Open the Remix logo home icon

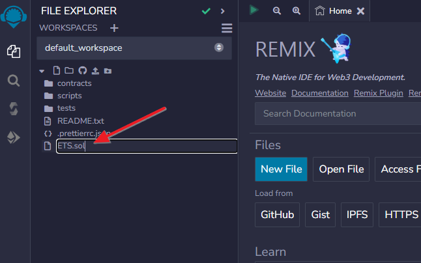pyautogui.click(x=14, y=17)
